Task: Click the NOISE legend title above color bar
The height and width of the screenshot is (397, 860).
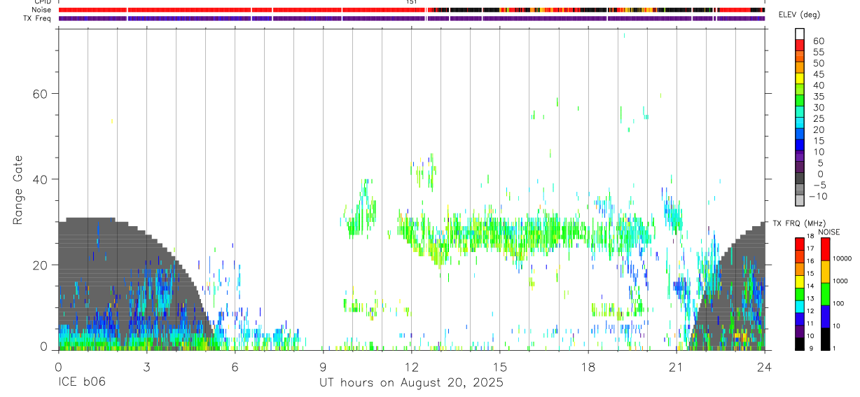Action: coord(829,232)
